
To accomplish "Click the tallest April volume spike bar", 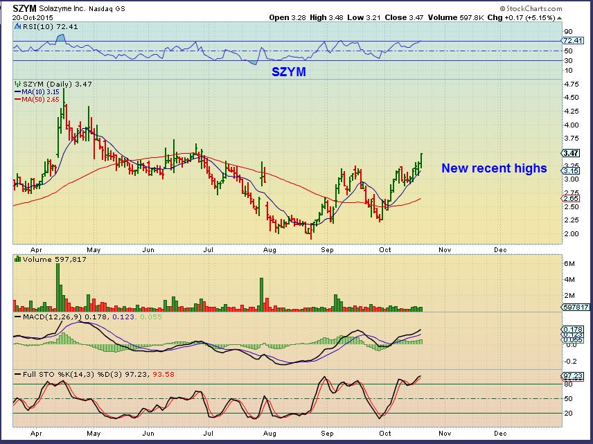I will [58, 287].
